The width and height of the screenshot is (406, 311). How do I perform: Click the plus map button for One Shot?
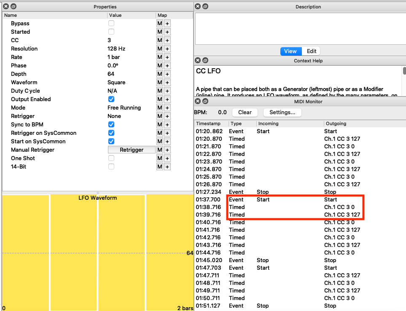click(167, 158)
